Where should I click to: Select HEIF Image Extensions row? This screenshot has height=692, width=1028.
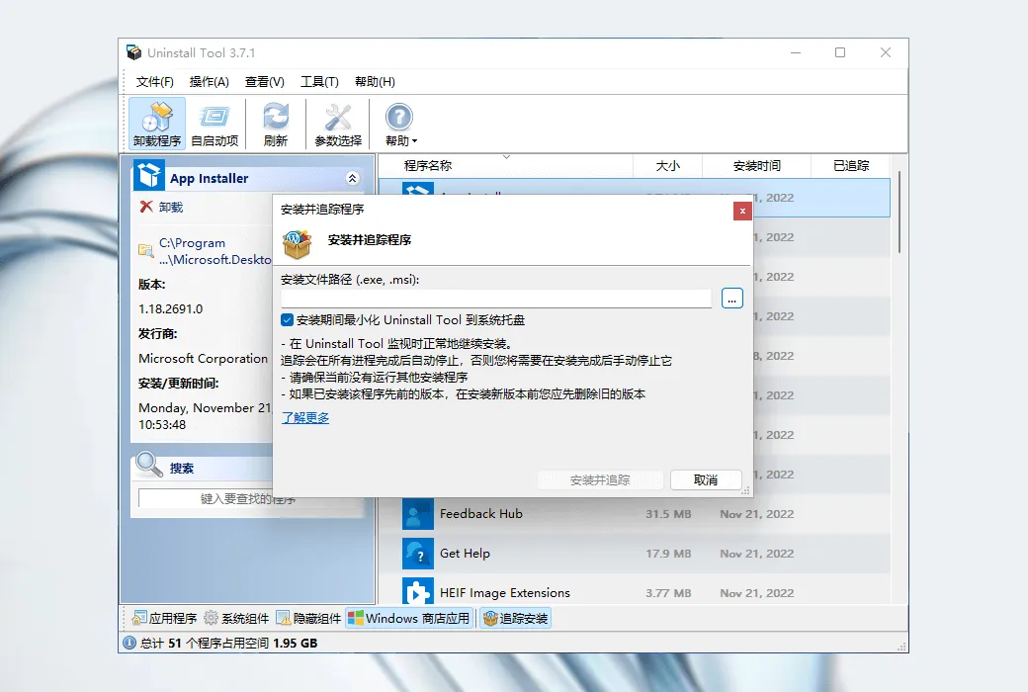(x=634, y=589)
